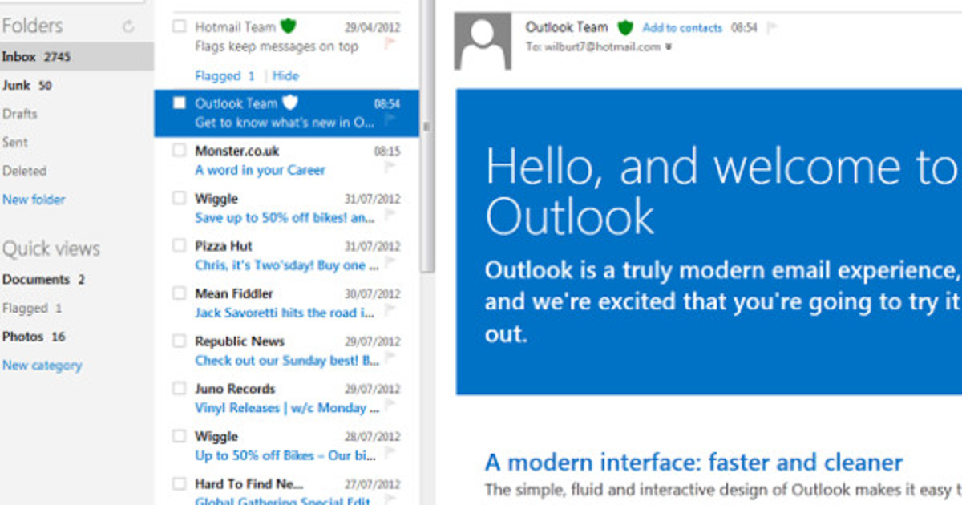Open the Photos quick view
The width and height of the screenshot is (962, 505).
click(22, 337)
